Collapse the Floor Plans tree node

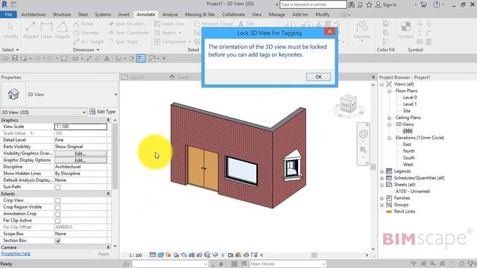(x=389, y=91)
